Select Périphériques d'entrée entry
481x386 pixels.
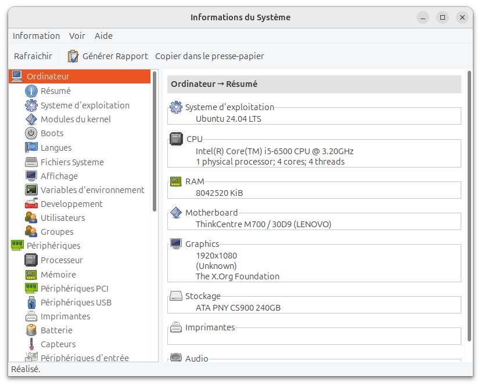click(85, 358)
